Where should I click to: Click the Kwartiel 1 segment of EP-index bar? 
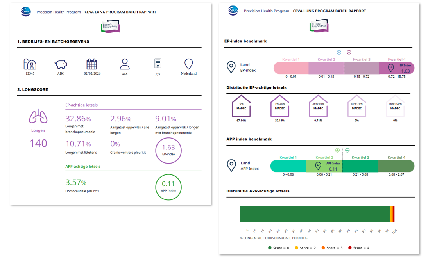(x=291, y=68)
